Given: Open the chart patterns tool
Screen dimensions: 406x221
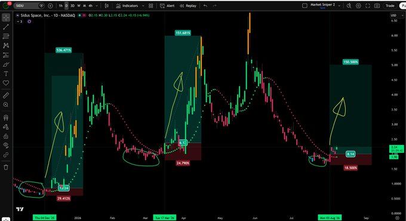Looking at the screenshot, I should (6, 45).
